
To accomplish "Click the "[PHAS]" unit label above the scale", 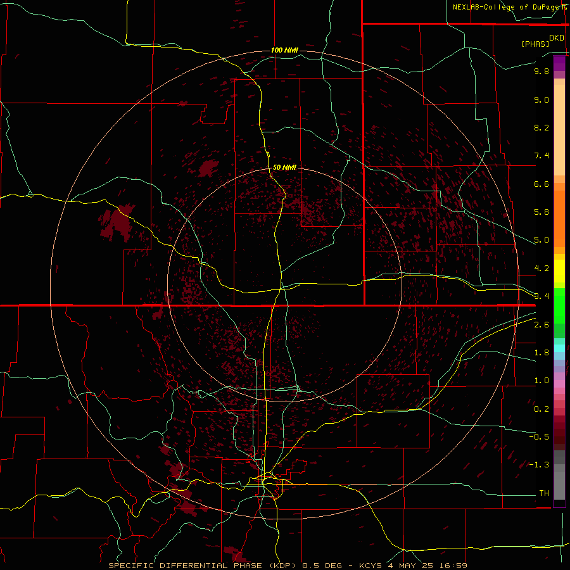I will (x=535, y=44).
